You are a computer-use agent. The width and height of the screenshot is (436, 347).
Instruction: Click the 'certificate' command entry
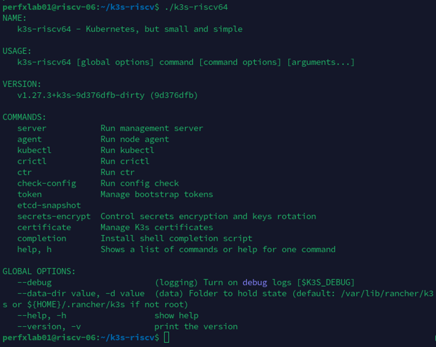tap(44, 227)
